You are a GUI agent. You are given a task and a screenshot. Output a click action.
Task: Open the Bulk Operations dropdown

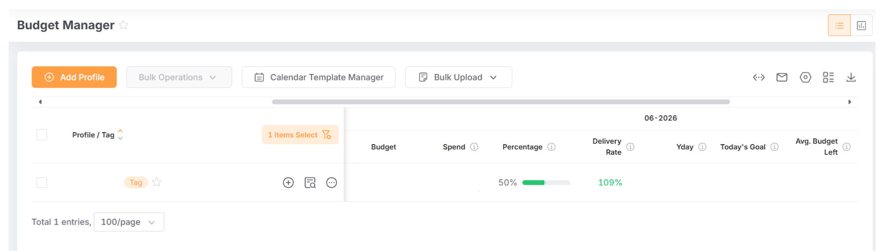(x=179, y=77)
